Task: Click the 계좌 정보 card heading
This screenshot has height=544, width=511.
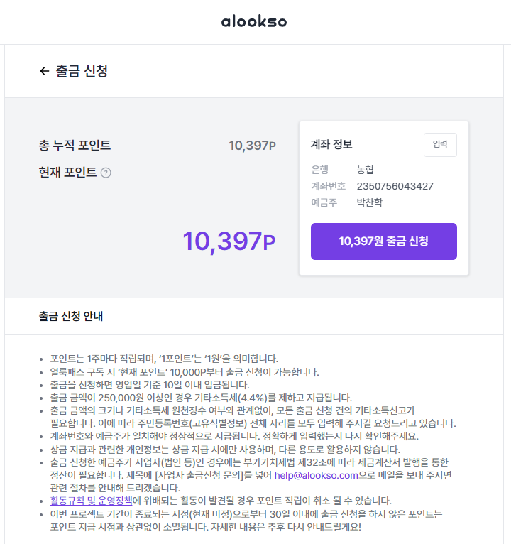Action: (331, 144)
